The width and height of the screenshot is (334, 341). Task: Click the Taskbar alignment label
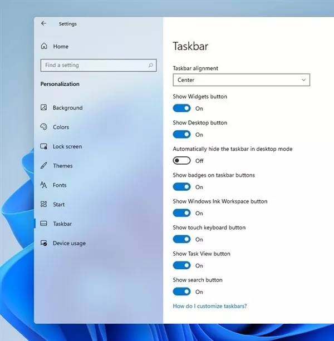tap(195, 68)
